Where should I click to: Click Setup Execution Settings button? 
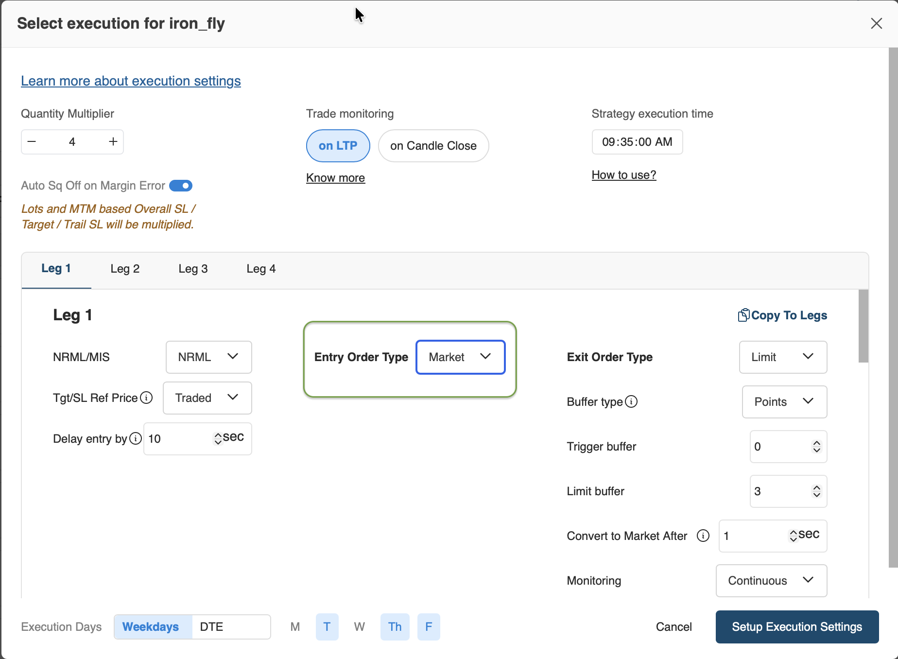click(x=797, y=627)
